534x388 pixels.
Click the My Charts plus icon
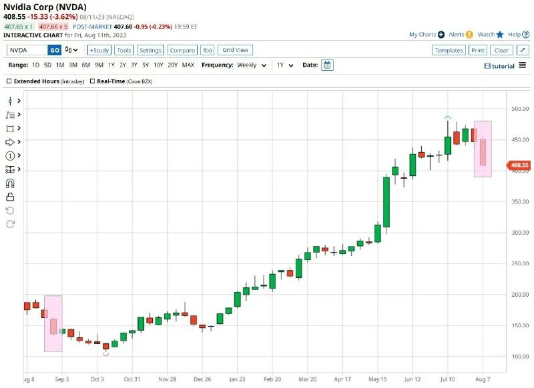click(441, 35)
